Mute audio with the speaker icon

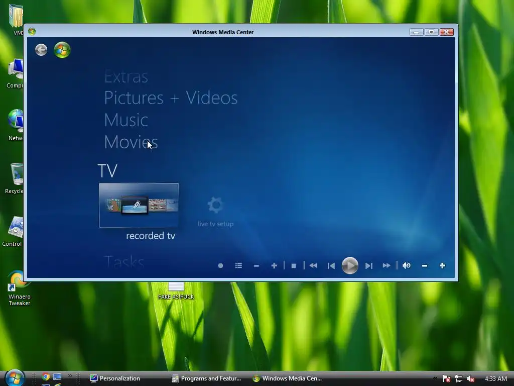point(407,265)
